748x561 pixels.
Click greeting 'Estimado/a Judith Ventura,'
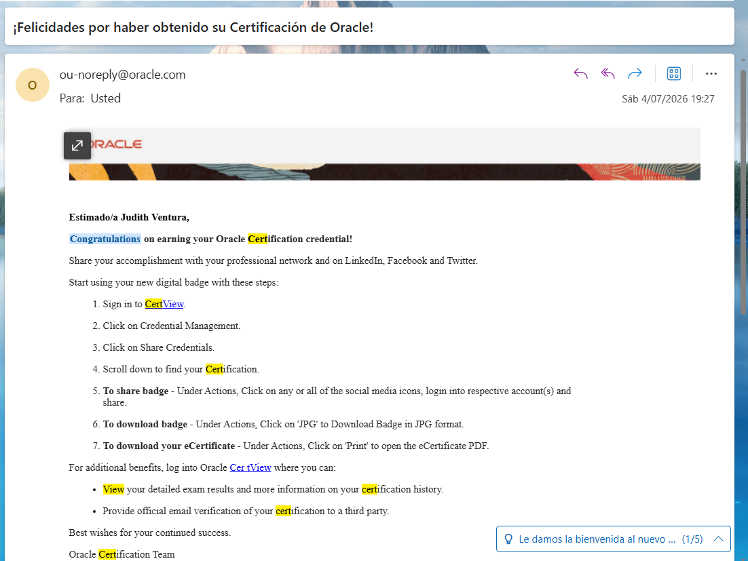point(129,217)
